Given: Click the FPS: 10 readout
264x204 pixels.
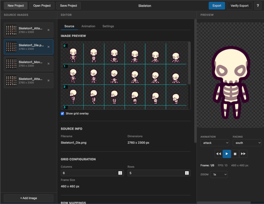Looking at the screenshot, I should click(223, 165).
